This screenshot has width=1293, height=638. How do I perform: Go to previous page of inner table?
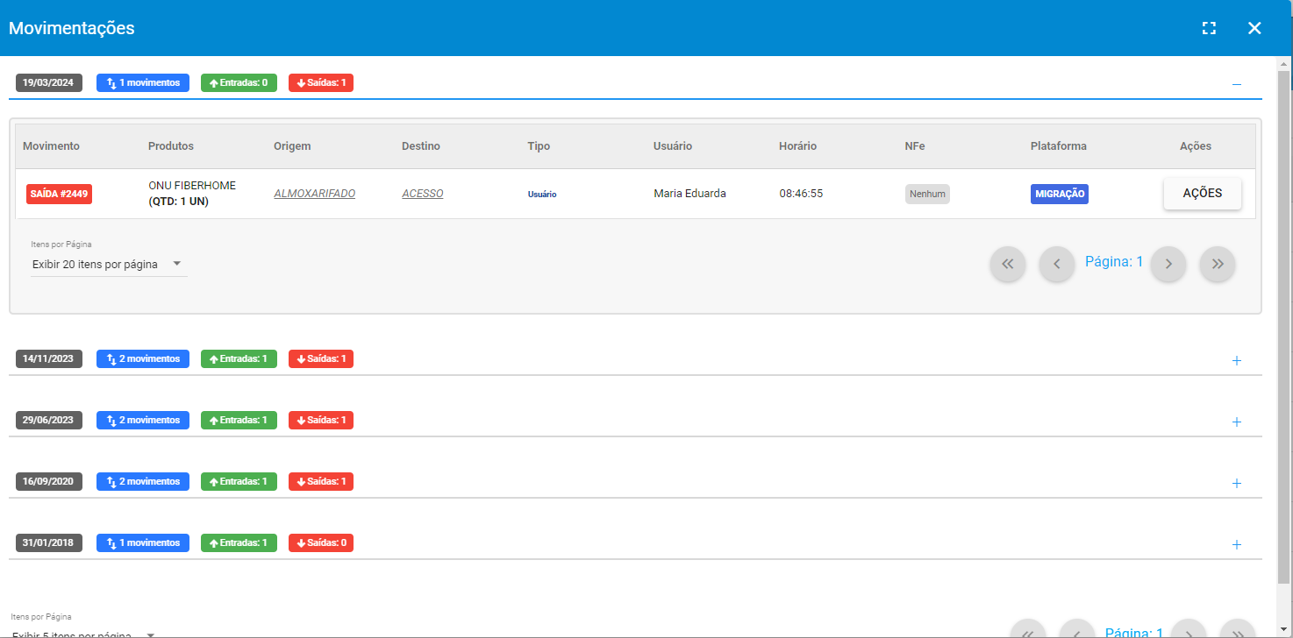tap(1057, 264)
